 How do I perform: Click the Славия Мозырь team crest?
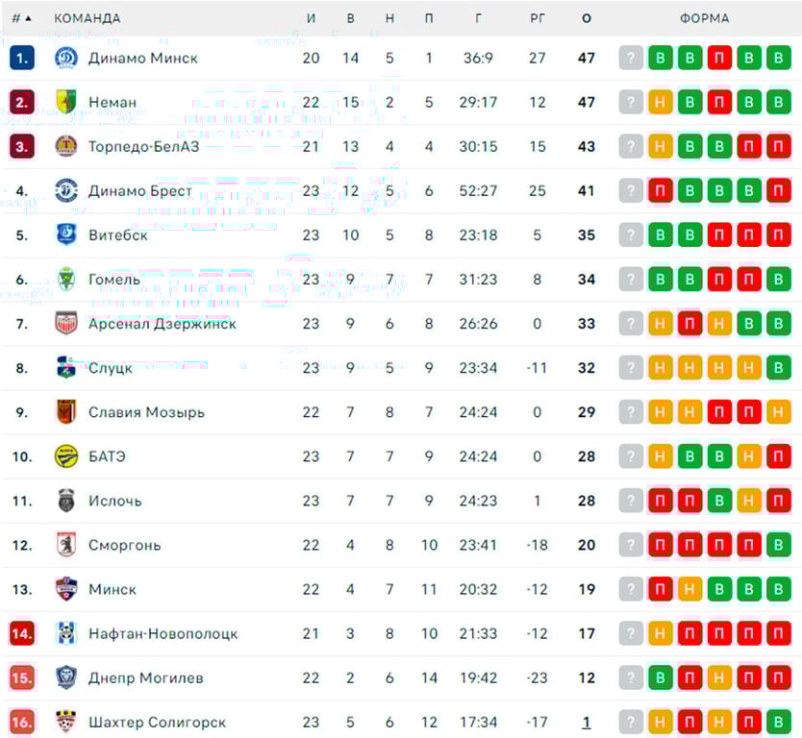tap(66, 412)
